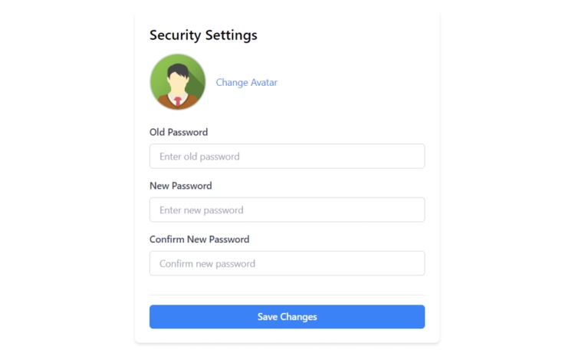
Task: Focus the Old Password input field
Action: coord(287,157)
